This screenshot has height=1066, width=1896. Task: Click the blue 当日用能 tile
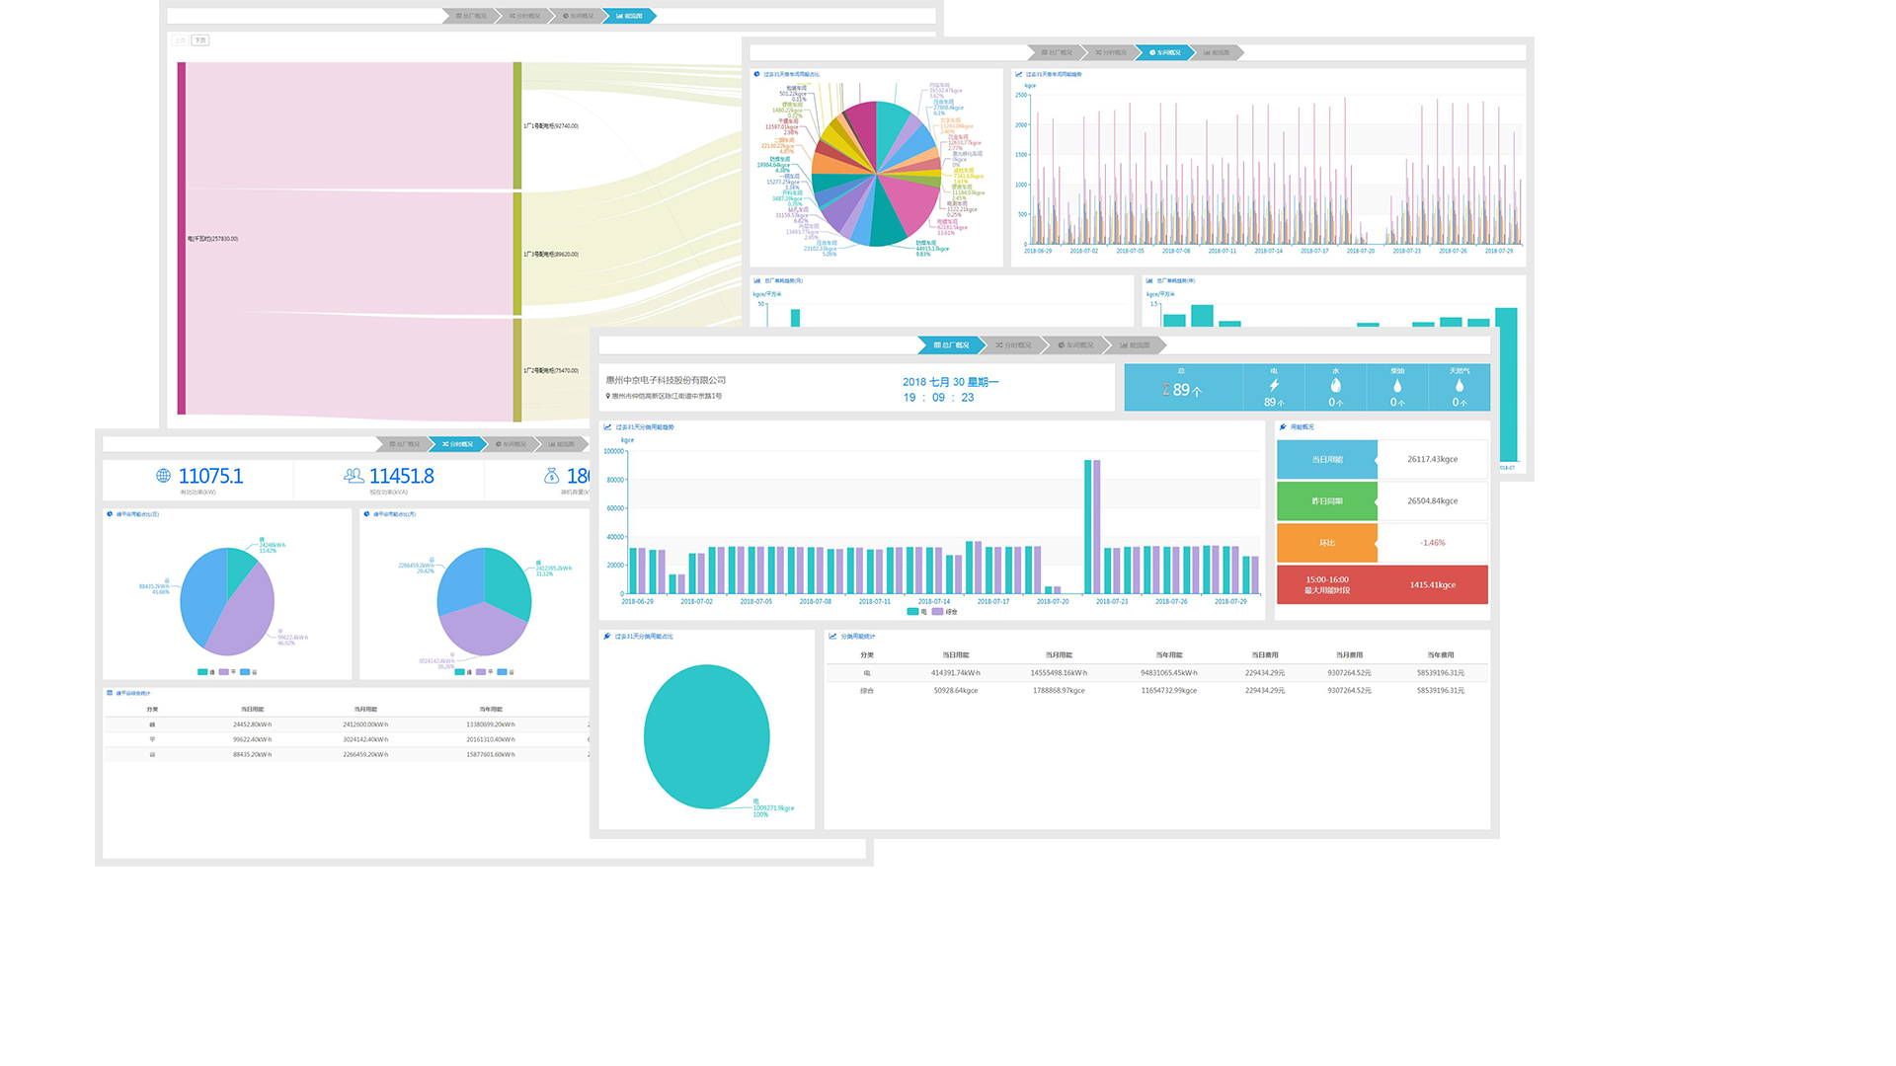1326,460
